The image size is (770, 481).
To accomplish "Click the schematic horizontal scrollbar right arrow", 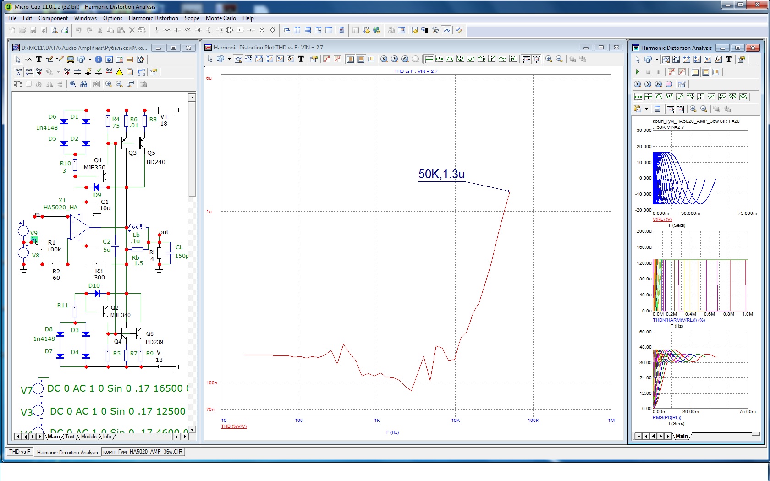I will tap(185, 437).
